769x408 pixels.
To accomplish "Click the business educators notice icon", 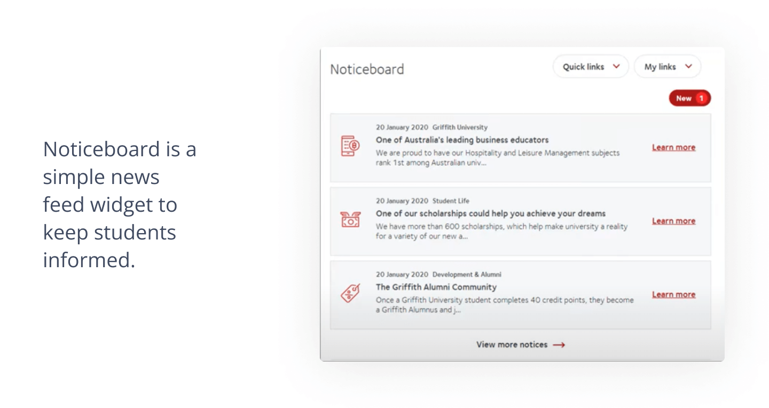I will tap(350, 146).
